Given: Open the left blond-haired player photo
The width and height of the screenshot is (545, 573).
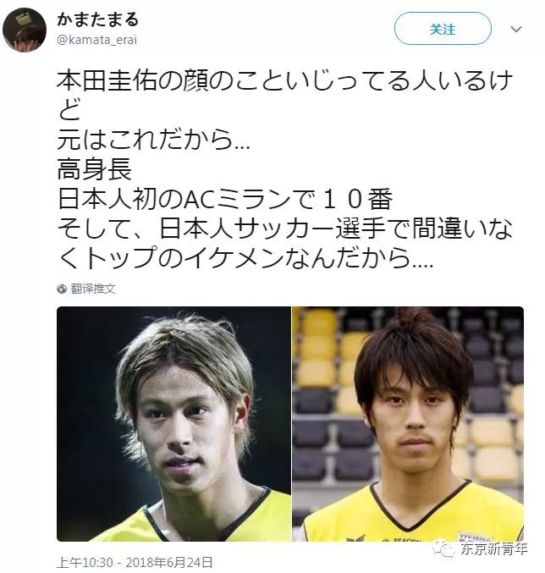Looking at the screenshot, I should [x=173, y=424].
